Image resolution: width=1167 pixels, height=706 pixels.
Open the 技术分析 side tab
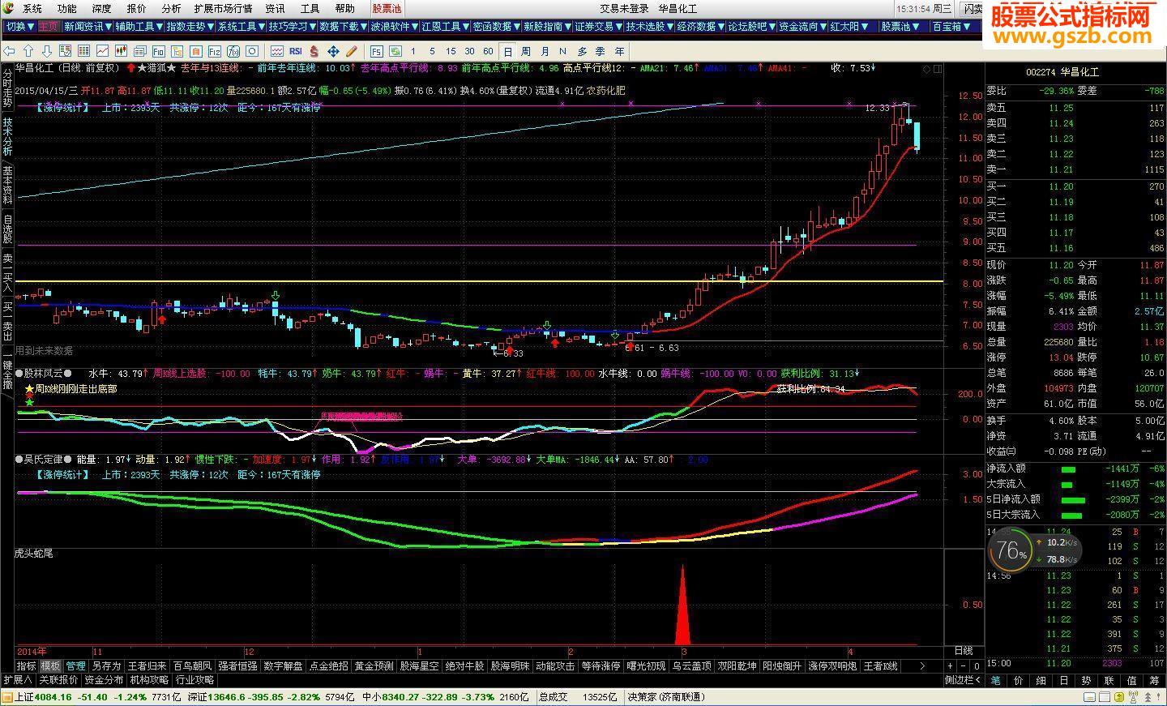(x=7, y=137)
